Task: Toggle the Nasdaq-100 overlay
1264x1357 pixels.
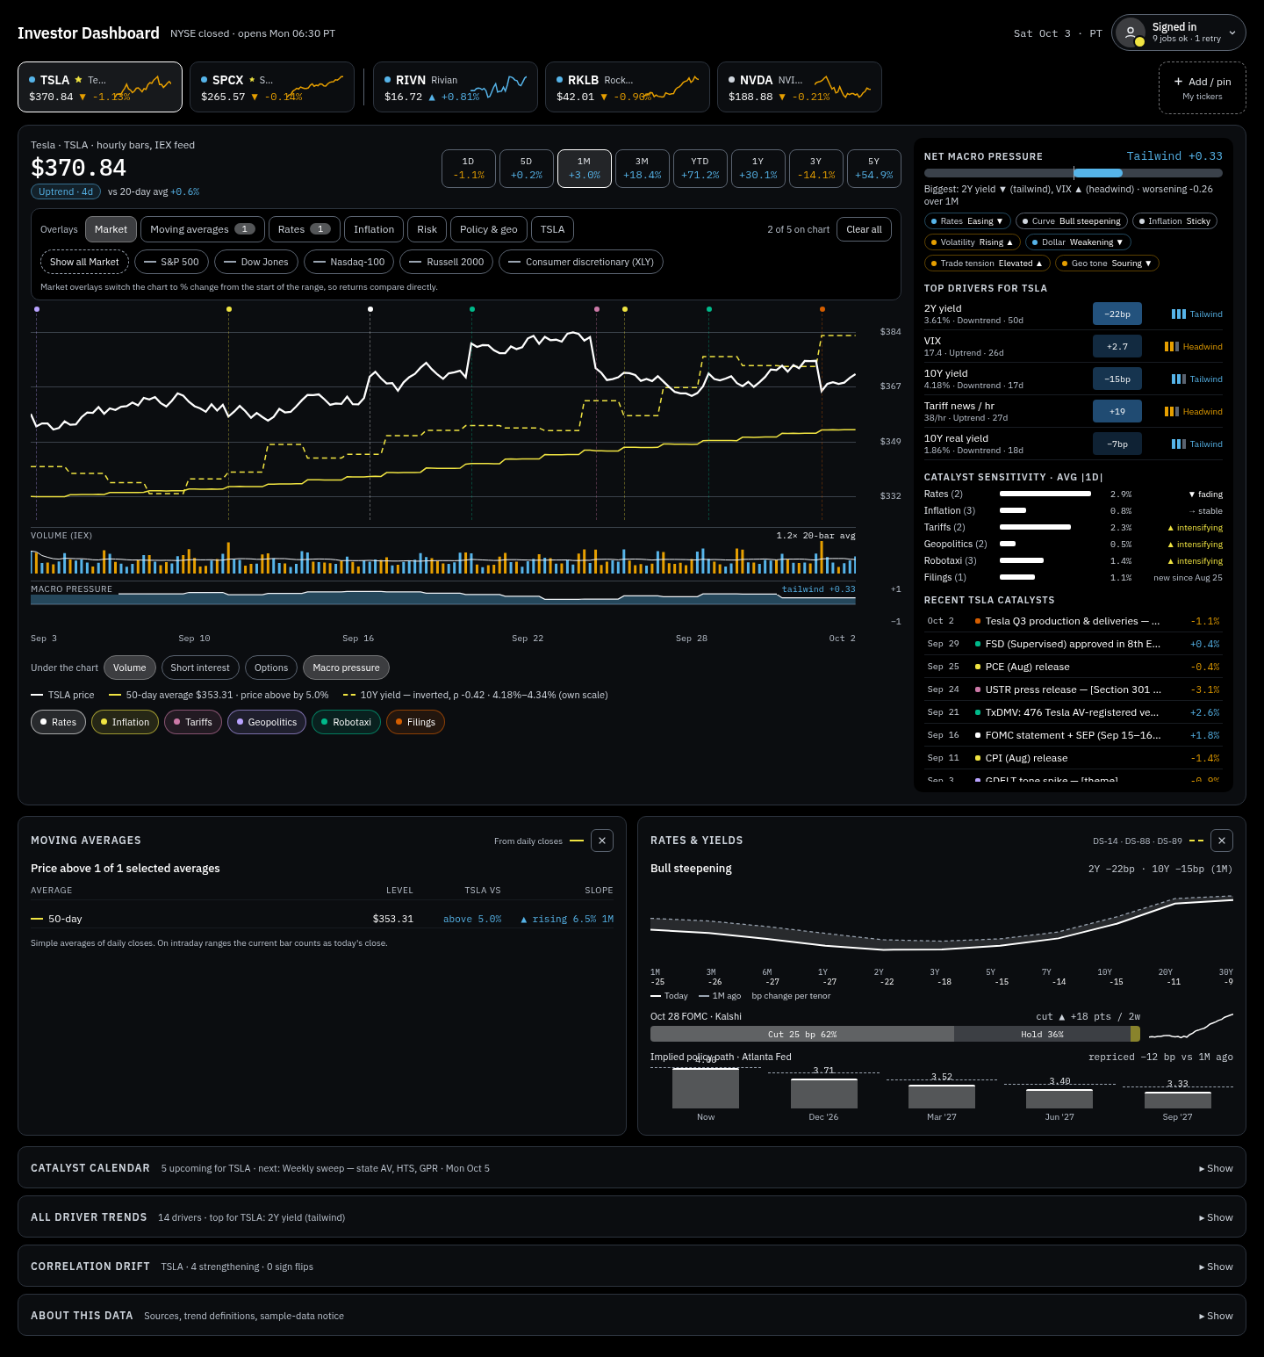Action: click(x=348, y=262)
